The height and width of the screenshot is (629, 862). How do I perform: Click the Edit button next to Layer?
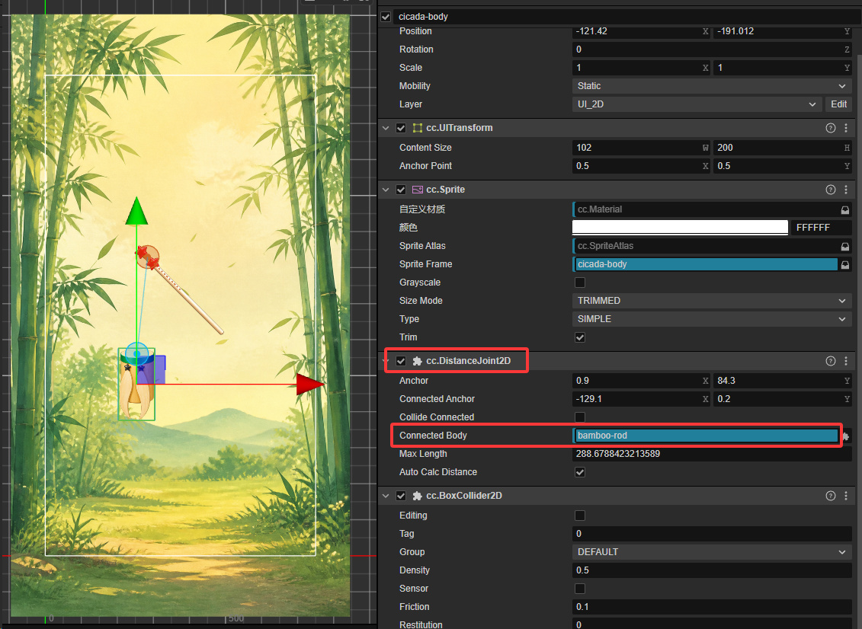pyautogui.click(x=838, y=104)
